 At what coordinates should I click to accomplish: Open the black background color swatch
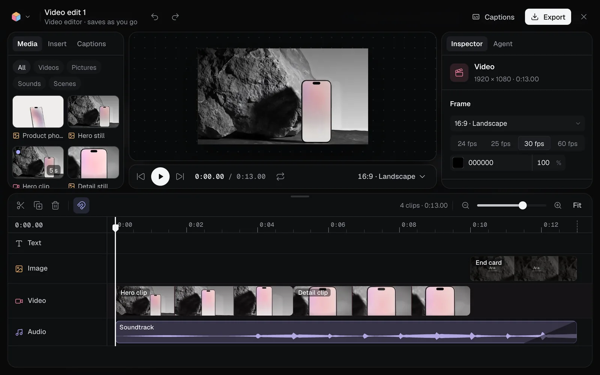pos(458,163)
